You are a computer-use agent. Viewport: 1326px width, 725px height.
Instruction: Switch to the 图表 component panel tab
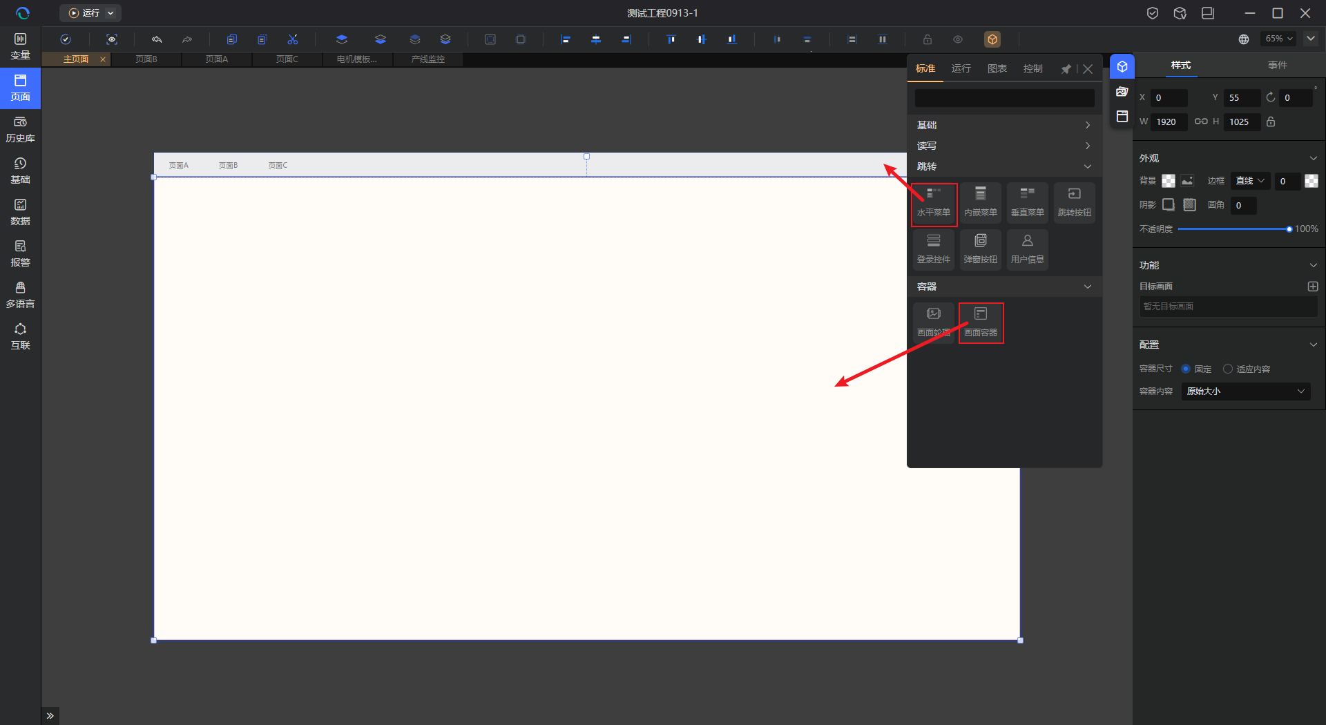(997, 68)
